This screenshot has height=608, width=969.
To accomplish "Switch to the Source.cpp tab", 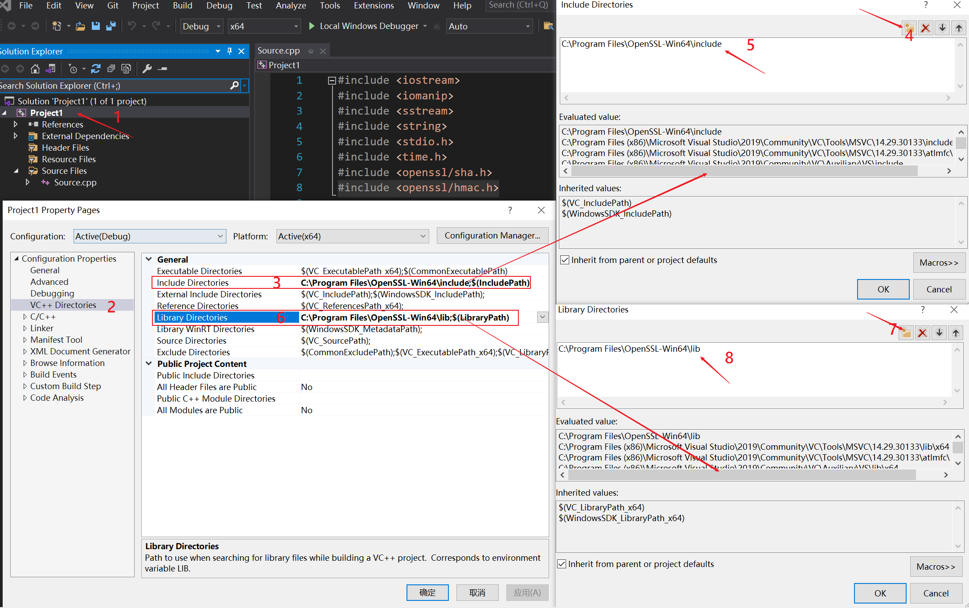I will click(279, 51).
